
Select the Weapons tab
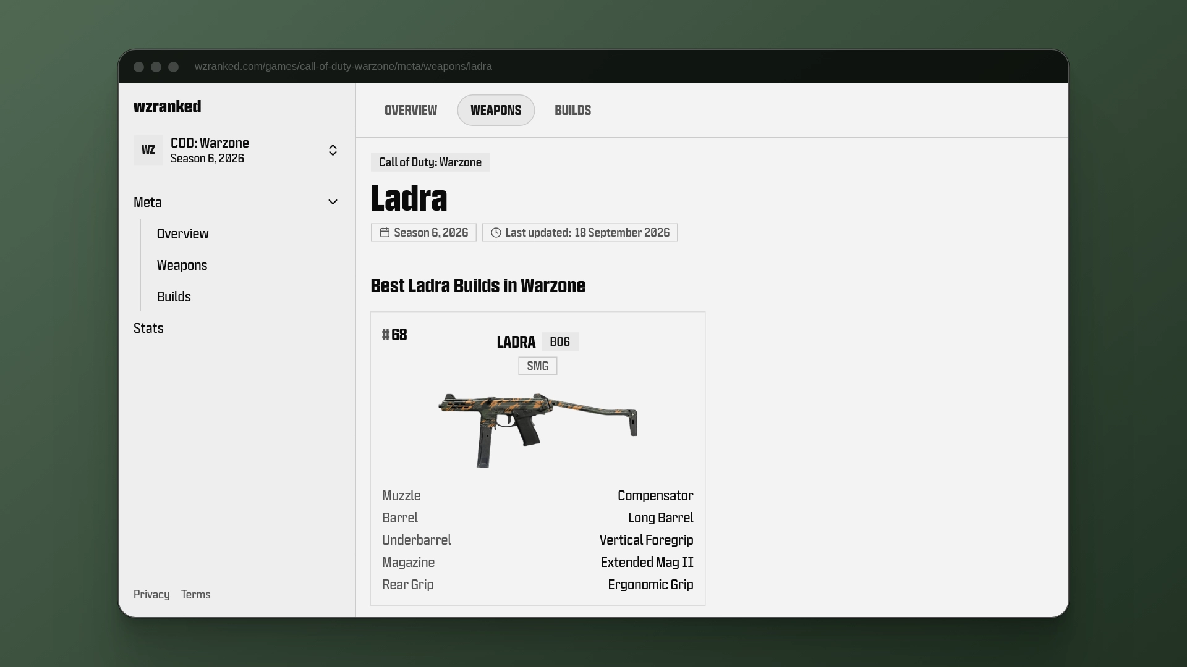coord(496,110)
